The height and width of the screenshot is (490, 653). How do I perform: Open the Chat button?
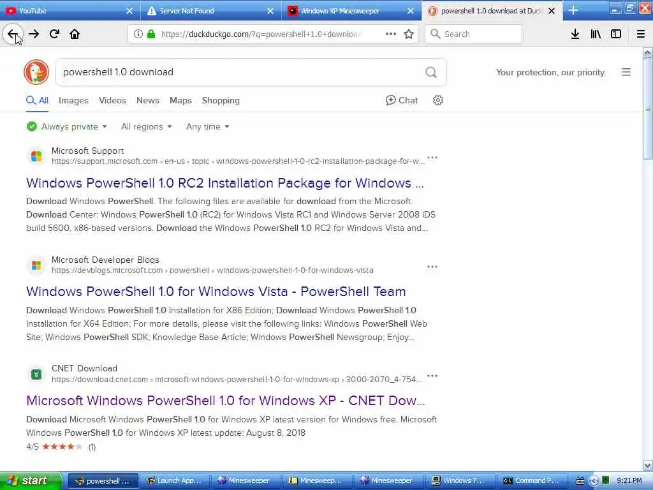tap(402, 100)
